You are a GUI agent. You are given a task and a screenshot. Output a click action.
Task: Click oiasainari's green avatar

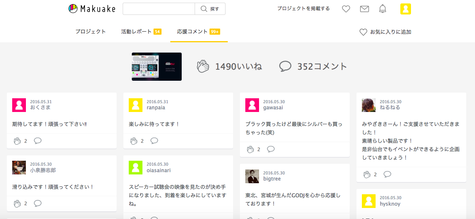point(136,168)
